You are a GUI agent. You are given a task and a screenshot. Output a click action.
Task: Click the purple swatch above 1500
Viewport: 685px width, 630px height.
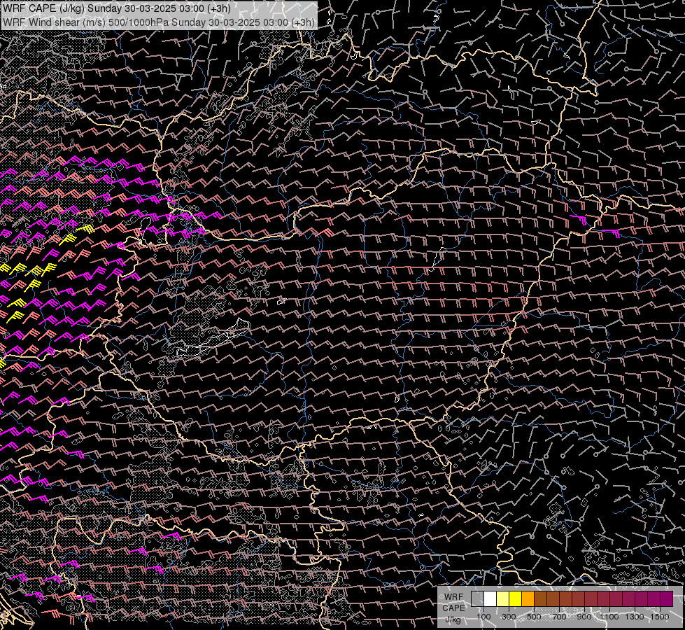(x=667, y=599)
